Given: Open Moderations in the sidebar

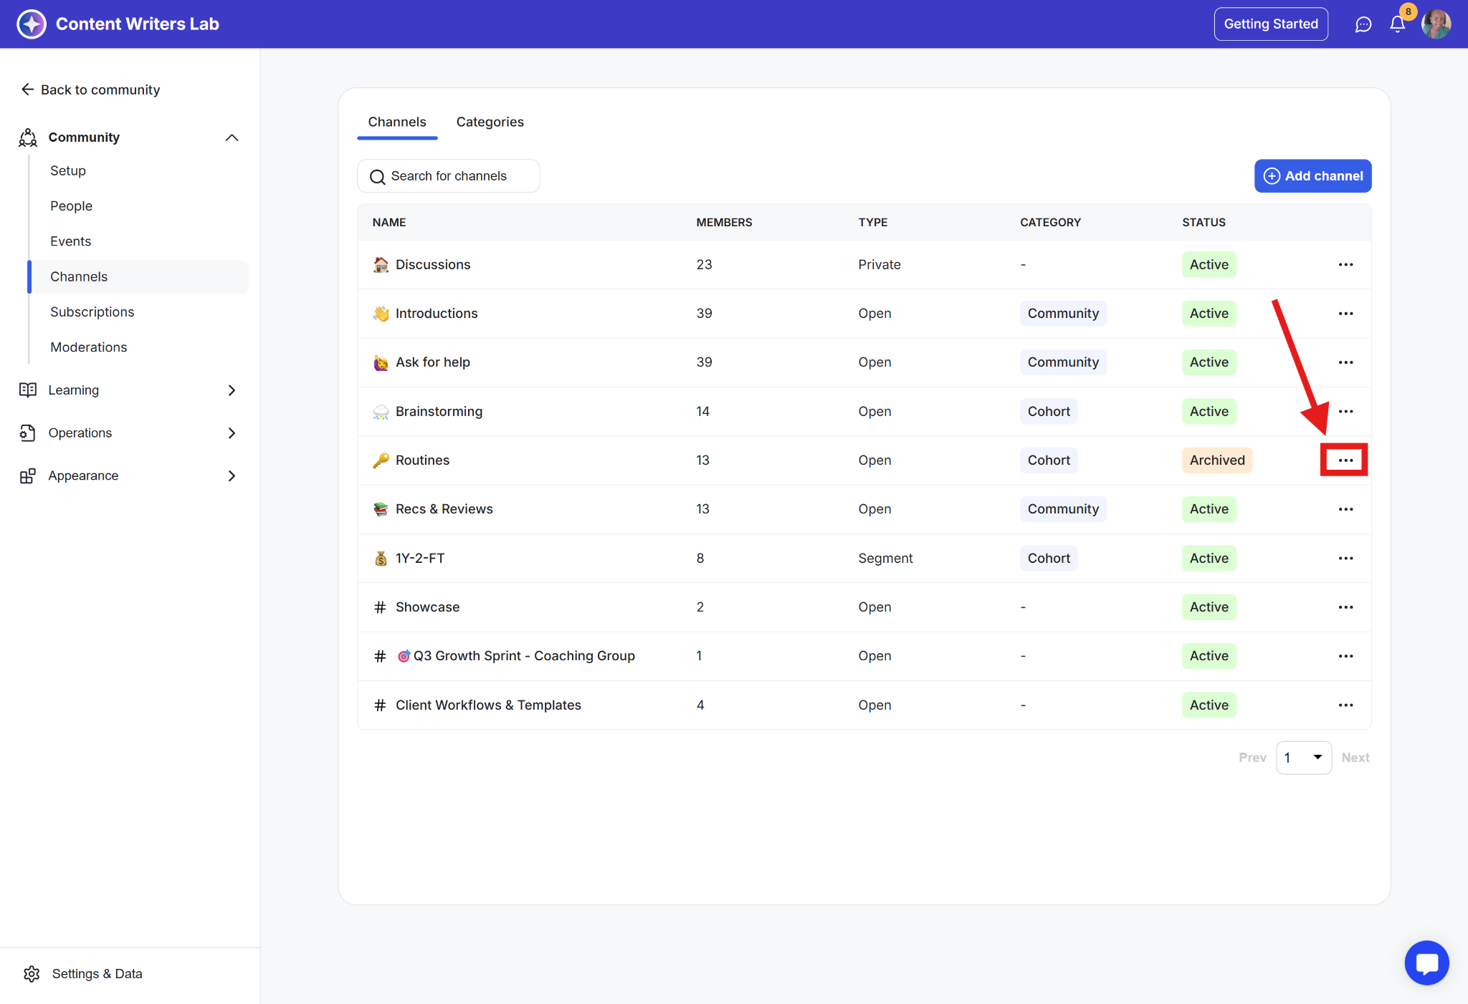Looking at the screenshot, I should coord(88,347).
